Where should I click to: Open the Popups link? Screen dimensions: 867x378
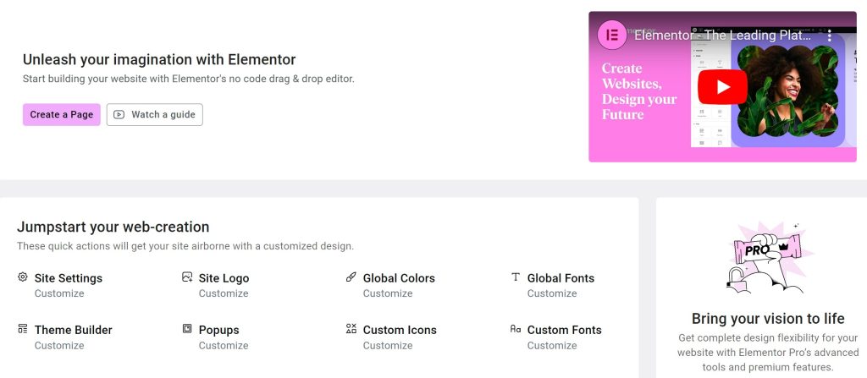pos(219,330)
